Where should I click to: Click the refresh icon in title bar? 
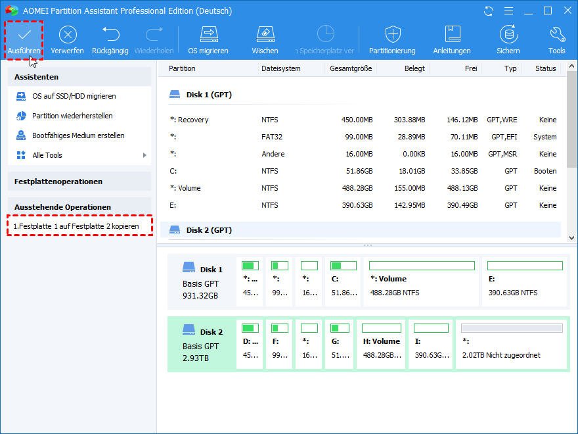pos(488,11)
